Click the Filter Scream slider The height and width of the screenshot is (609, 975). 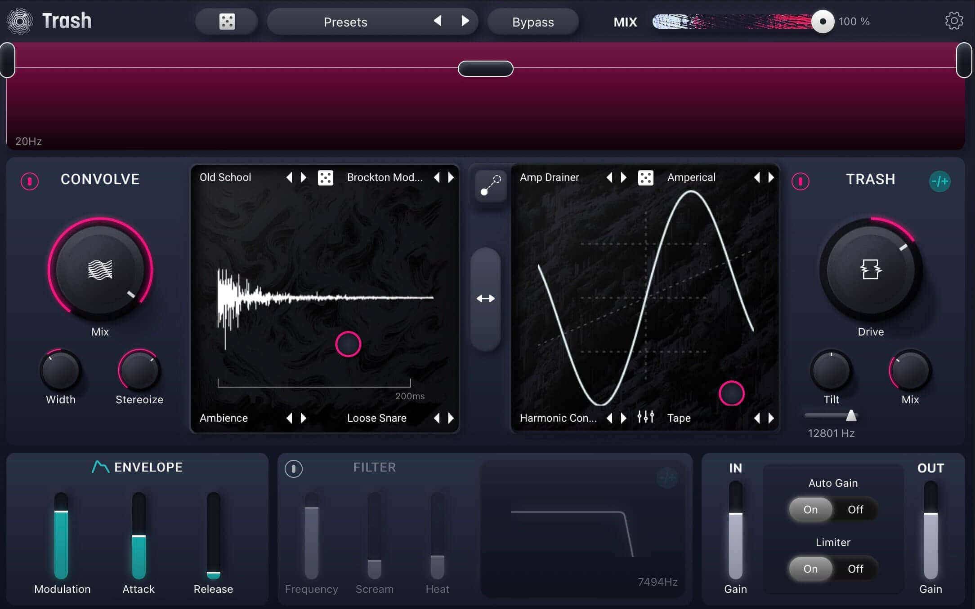tap(374, 536)
